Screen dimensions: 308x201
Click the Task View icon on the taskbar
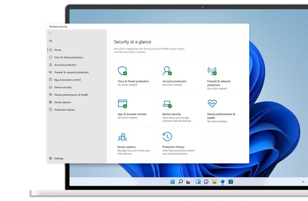(x=189, y=182)
